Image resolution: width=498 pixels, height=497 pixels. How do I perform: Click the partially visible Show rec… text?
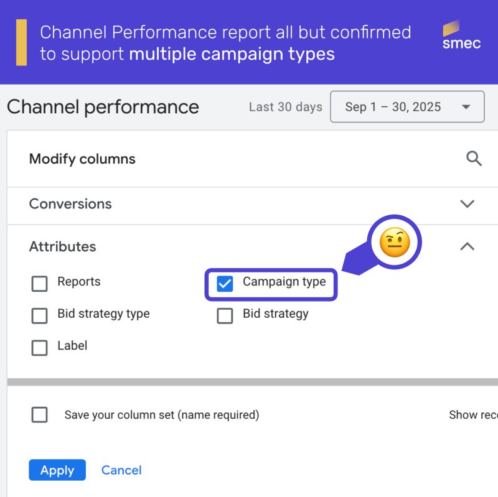(472, 415)
